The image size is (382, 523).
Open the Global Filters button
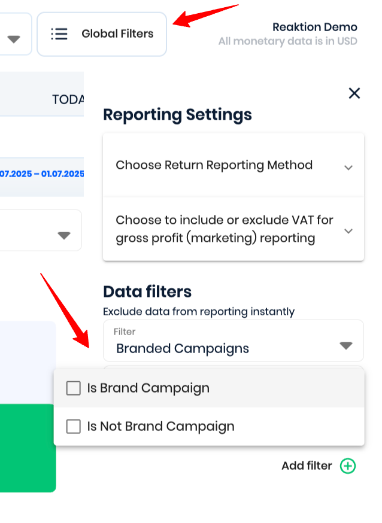pos(102,34)
